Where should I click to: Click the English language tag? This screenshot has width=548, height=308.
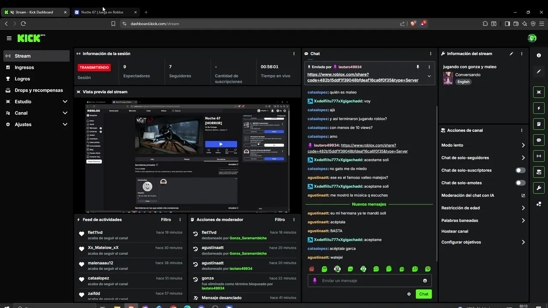tap(463, 82)
